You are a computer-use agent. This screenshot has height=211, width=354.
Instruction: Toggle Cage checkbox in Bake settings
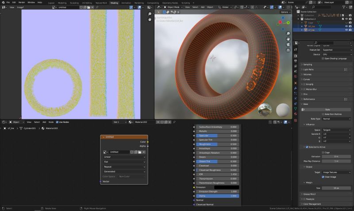[x=323, y=152]
